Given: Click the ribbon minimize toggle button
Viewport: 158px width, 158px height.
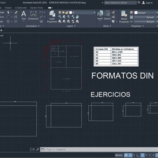Looking at the screenshot, I should point(50,8).
